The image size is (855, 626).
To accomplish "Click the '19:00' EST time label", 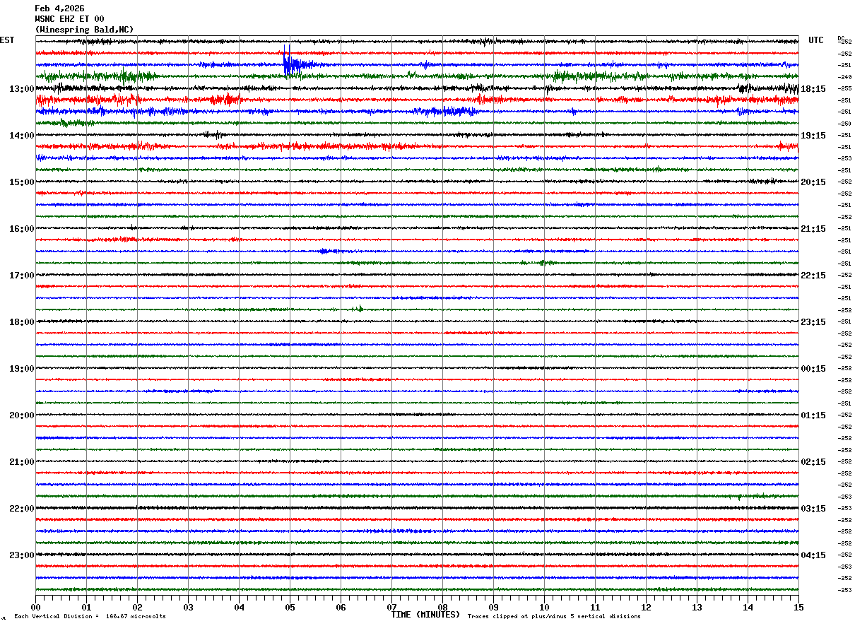I will (22, 369).
